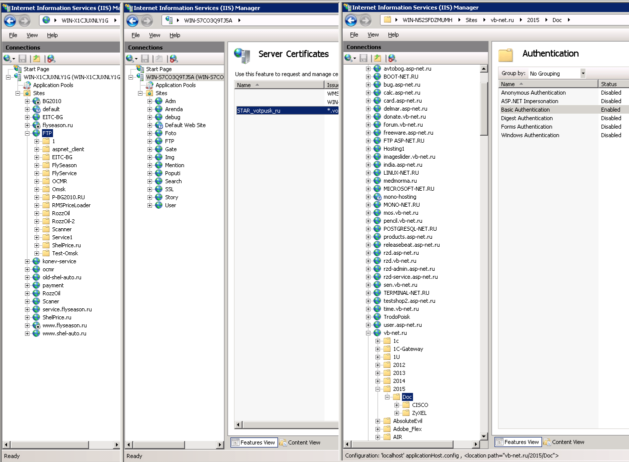The image size is (629, 462).
Task: Click Application Pools icon in left window
Action: click(x=27, y=85)
